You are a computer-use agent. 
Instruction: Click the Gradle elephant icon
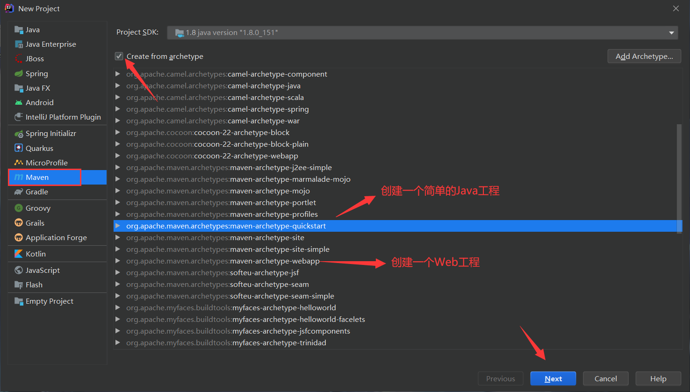(19, 192)
